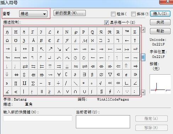Open the 查看 描述 dropdown
Screen dimensions: 173x134
(x=33, y=14)
